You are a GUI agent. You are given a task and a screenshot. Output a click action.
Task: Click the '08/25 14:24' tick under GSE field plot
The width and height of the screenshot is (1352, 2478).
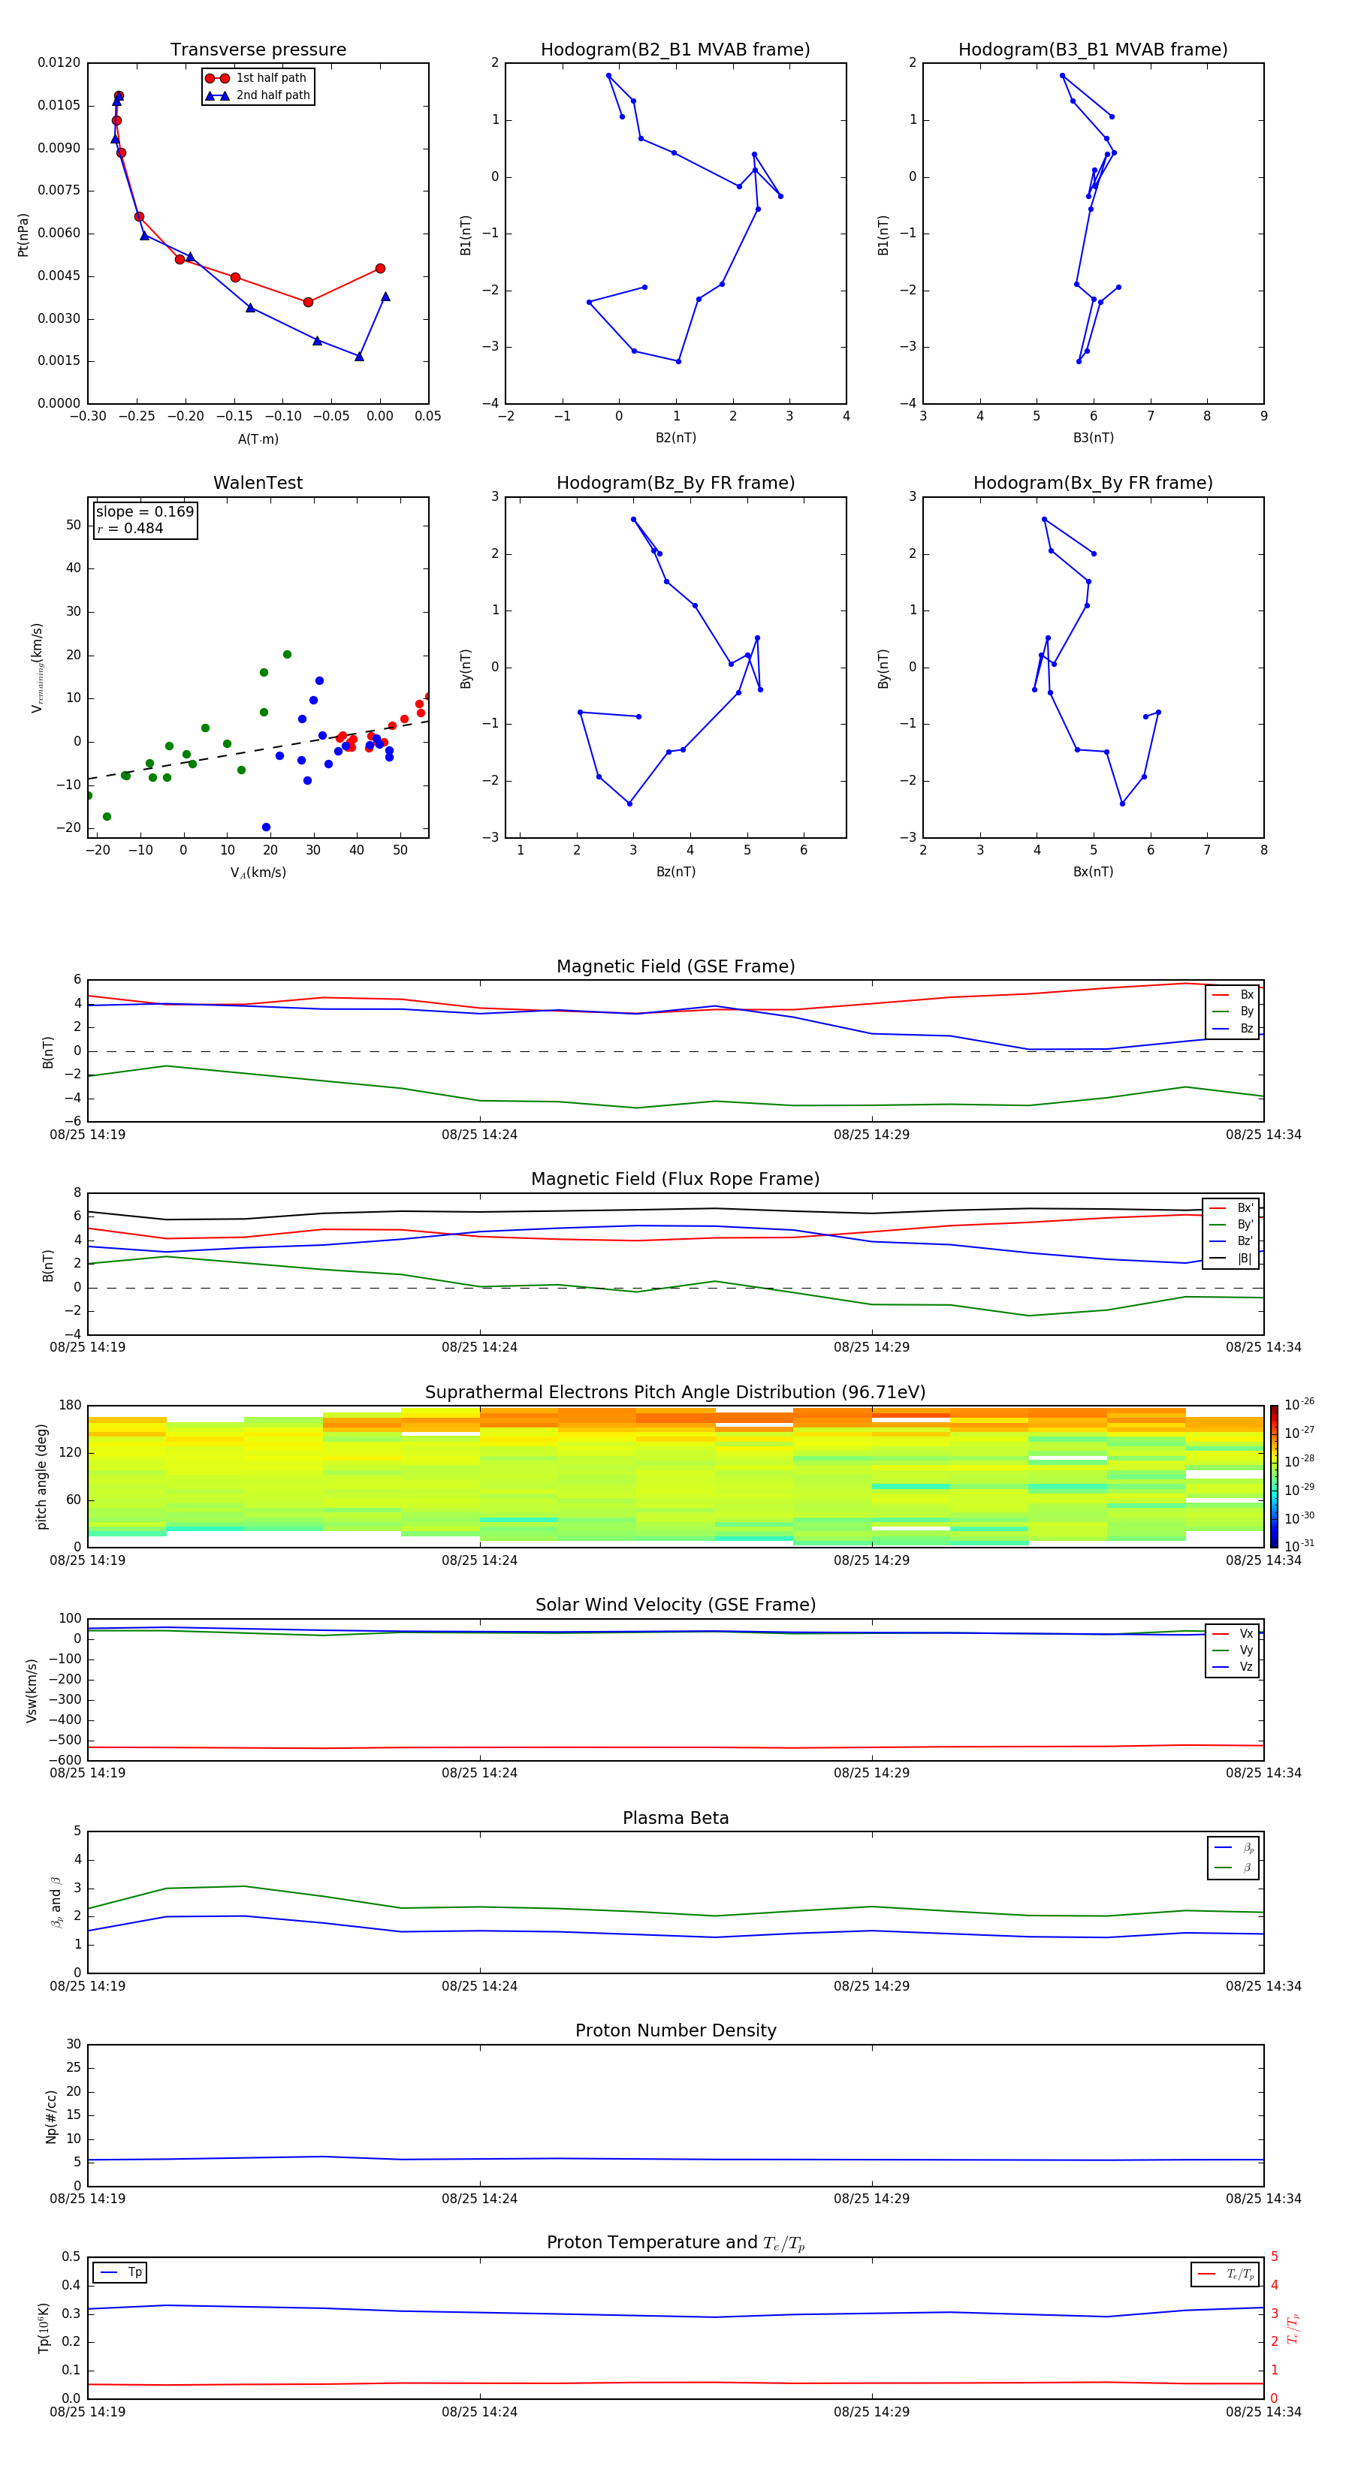479,1135
